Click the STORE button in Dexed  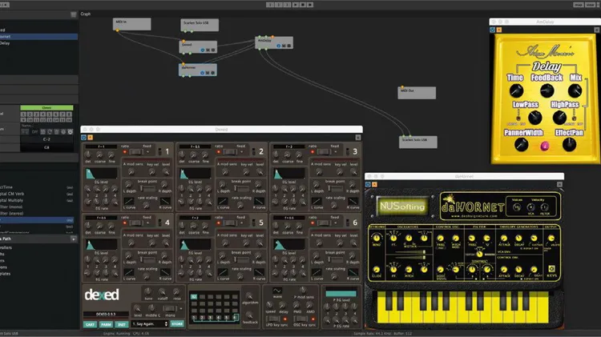point(177,324)
